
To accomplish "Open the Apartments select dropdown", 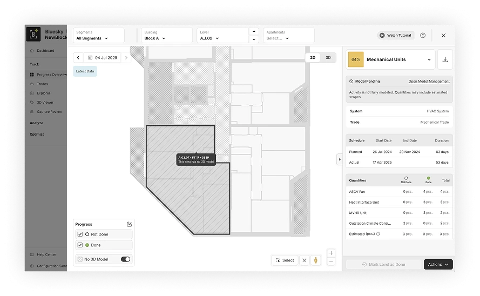I will tap(289, 36).
